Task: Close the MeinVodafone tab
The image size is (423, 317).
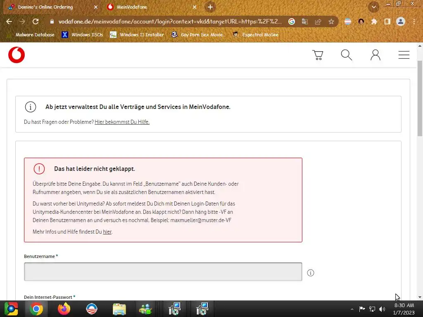Action: (195, 7)
